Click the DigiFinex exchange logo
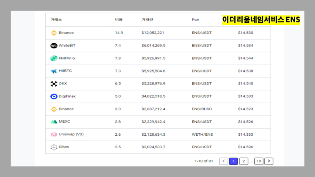This screenshot has width=315, height=177. [x=54, y=96]
